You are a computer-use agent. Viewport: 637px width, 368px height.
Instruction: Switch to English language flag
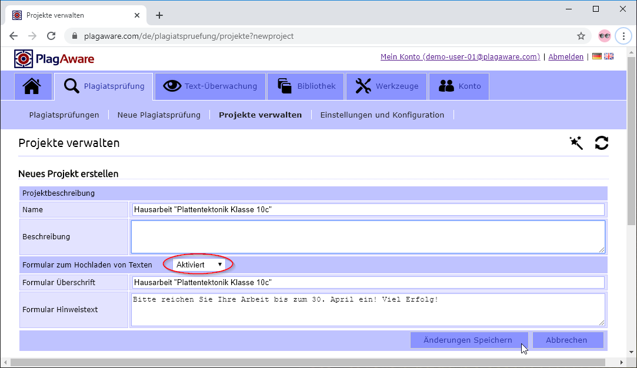click(x=609, y=56)
